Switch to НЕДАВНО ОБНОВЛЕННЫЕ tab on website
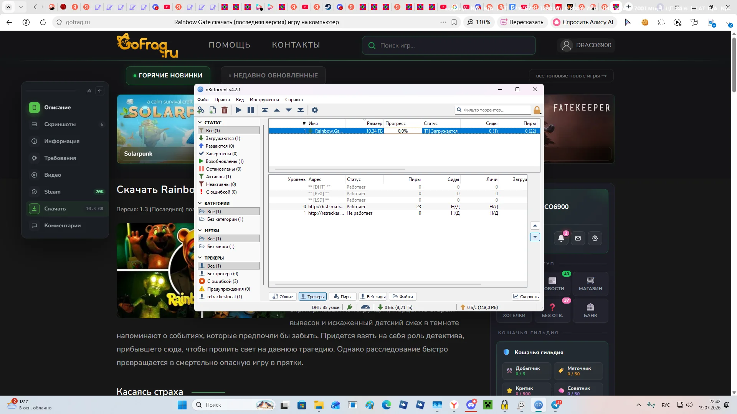This screenshot has height=414, width=737. pyautogui.click(x=273, y=76)
